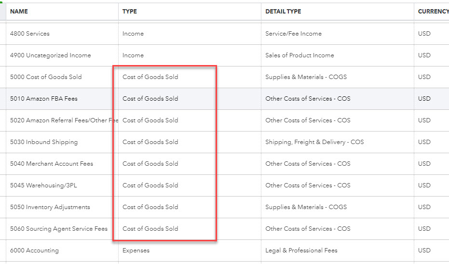Image resolution: width=449 pixels, height=264 pixels.
Task: Select the 5040 Merchant Account Fees account
Action: pos(52,164)
